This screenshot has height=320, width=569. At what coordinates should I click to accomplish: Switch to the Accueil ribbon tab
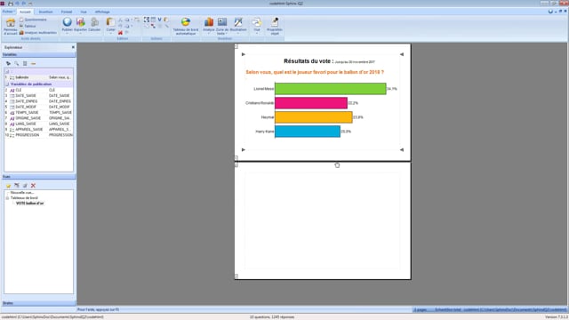coord(25,12)
